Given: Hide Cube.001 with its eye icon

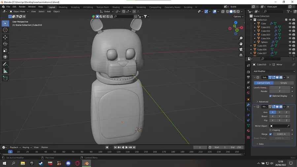Looking at the screenshot, I should click(290, 27).
